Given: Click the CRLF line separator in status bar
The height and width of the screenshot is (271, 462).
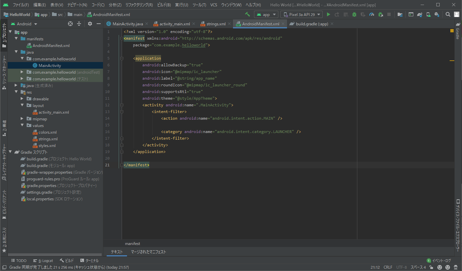Looking at the screenshot, I should (x=388, y=267).
